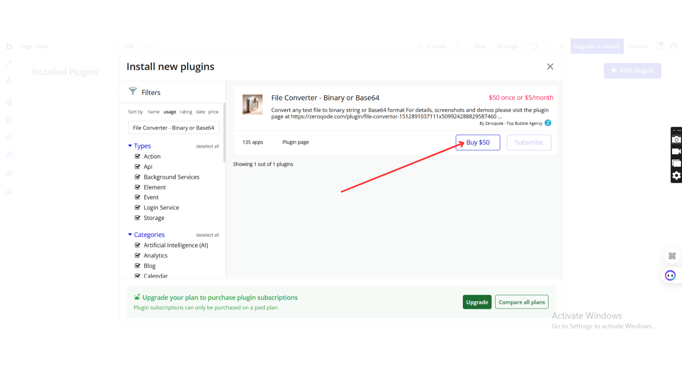
Task: Sort plugins by rating
Action: (186, 112)
